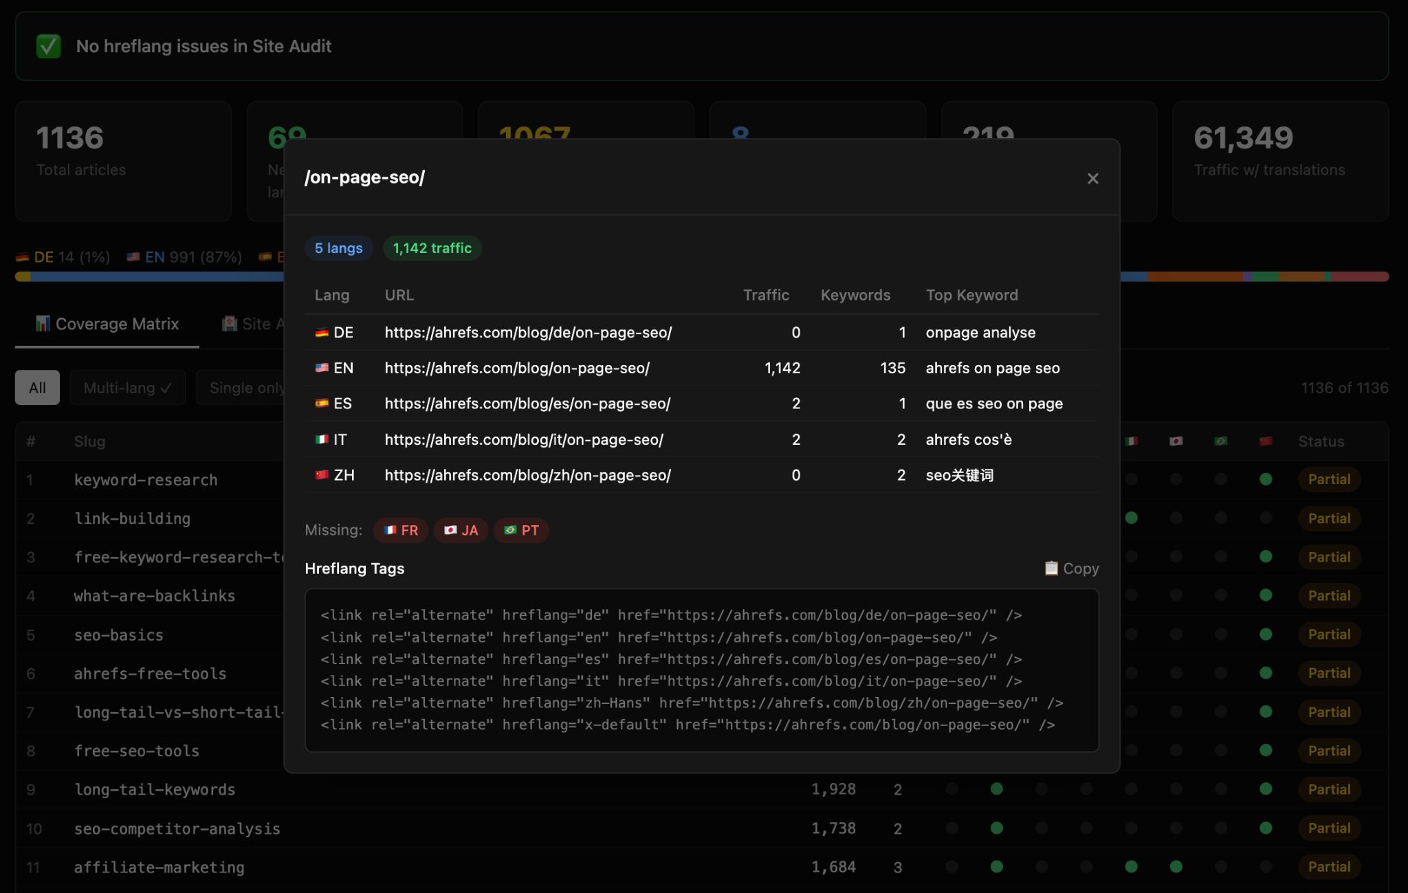The height and width of the screenshot is (893, 1408).
Task: Toggle the Single only filter
Action: [241, 388]
